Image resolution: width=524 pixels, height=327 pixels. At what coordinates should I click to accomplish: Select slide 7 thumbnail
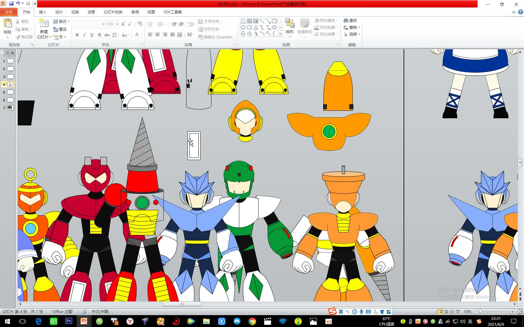click(10, 108)
